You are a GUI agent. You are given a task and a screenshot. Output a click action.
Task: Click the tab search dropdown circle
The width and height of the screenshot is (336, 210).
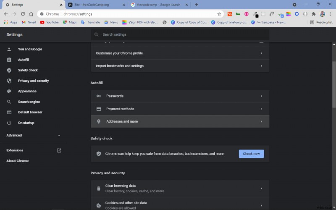click(294, 5)
